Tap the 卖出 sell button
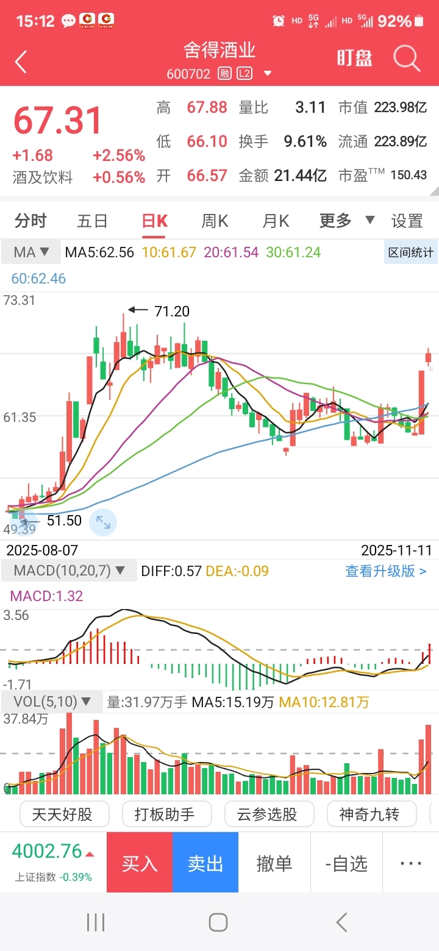439x951 pixels. [205, 863]
